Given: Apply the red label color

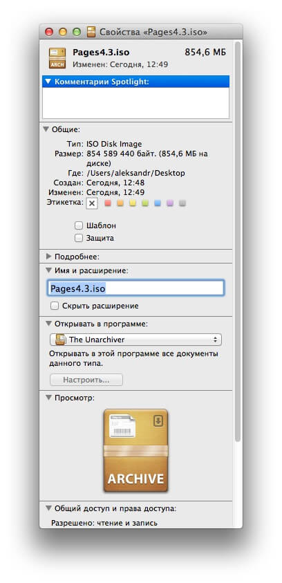Looking at the screenshot, I should coord(108,203).
